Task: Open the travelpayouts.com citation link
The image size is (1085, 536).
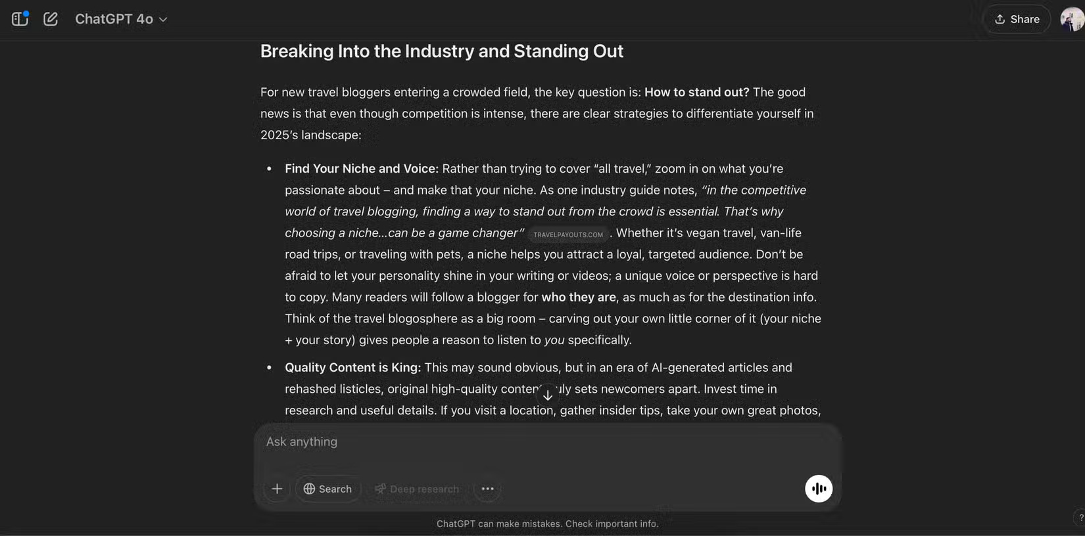Action: [x=568, y=234]
